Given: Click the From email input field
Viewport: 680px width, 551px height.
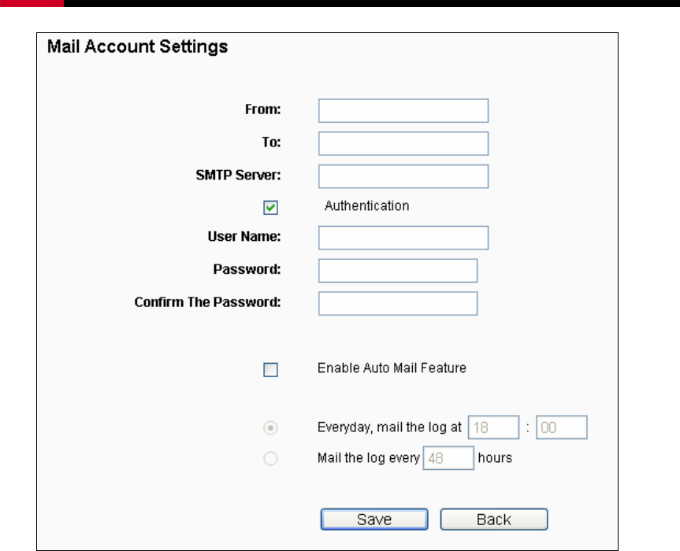Looking at the screenshot, I should click(x=403, y=110).
